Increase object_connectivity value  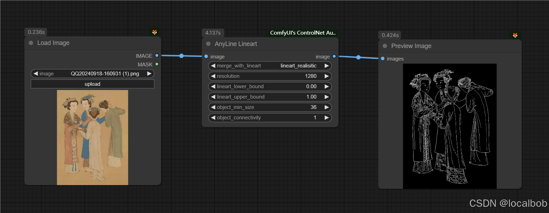(x=326, y=118)
